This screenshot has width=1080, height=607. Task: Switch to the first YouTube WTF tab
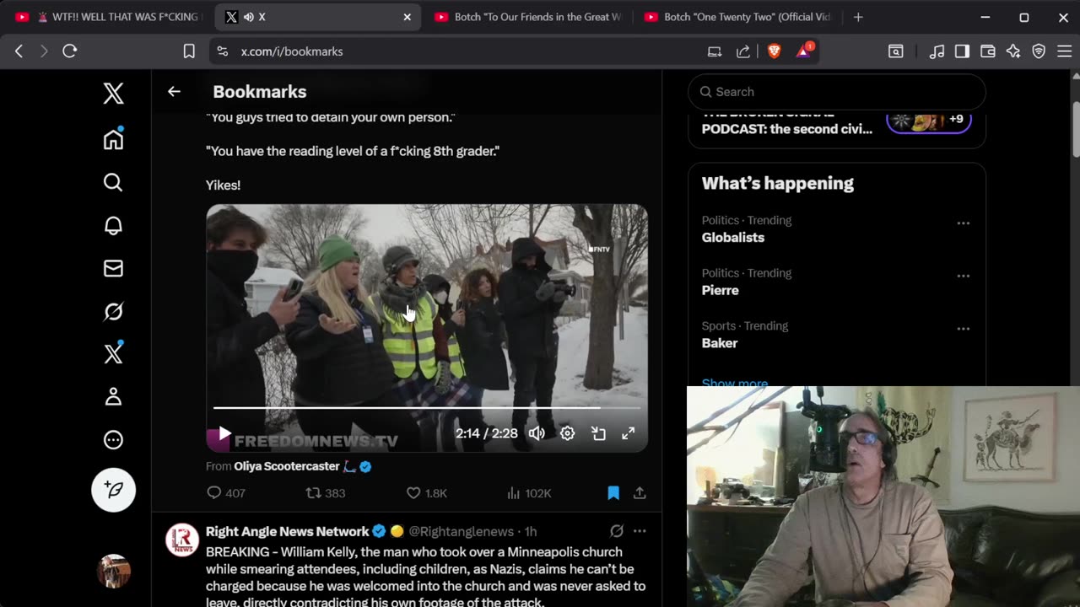(108, 17)
